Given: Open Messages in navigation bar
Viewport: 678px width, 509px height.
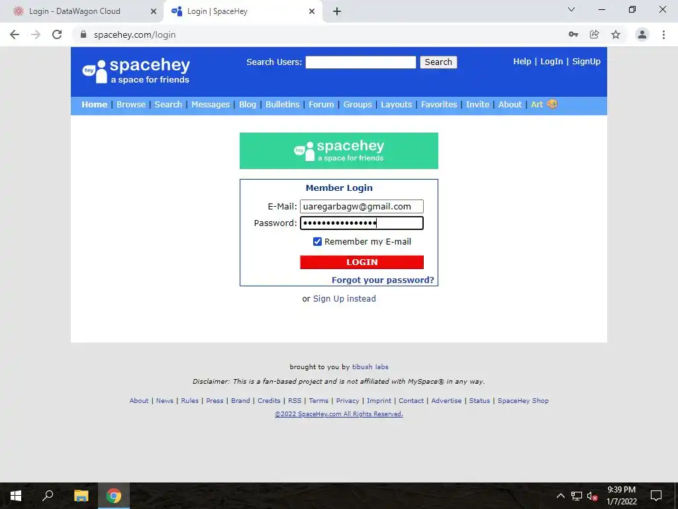Looking at the screenshot, I should pyautogui.click(x=211, y=104).
